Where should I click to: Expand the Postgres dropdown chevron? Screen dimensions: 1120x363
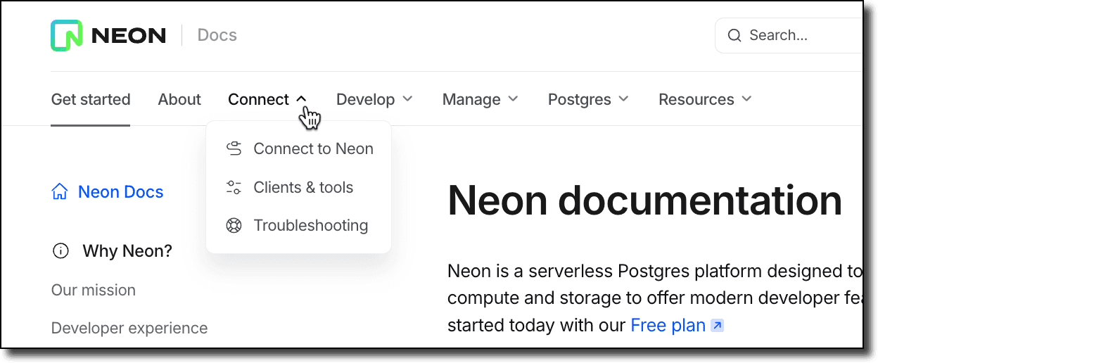[x=623, y=99]
